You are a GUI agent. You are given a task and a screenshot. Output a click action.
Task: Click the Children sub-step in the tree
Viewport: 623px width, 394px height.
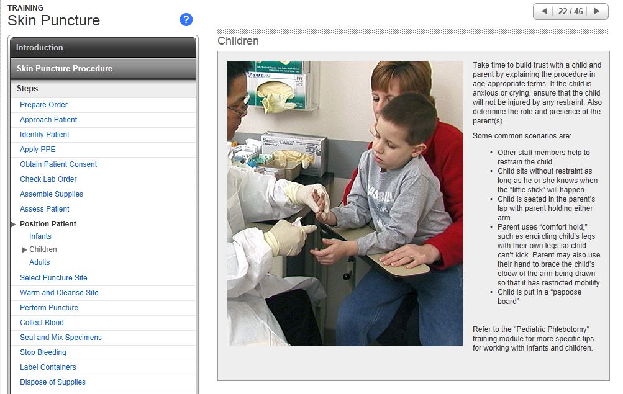pyautogui.click(x=43, y=249)
